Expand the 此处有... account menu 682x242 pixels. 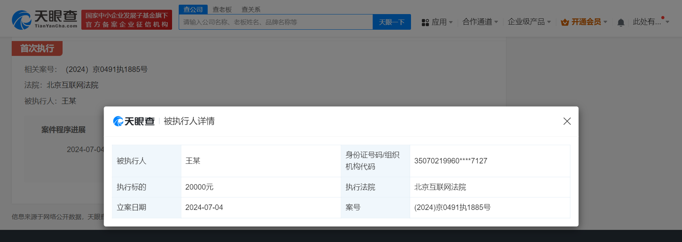click(x=651, y=22)
